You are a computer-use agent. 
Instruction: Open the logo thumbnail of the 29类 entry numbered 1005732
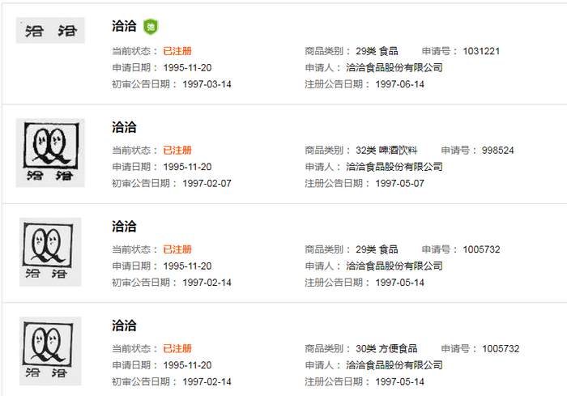click(x=50, y=252)
